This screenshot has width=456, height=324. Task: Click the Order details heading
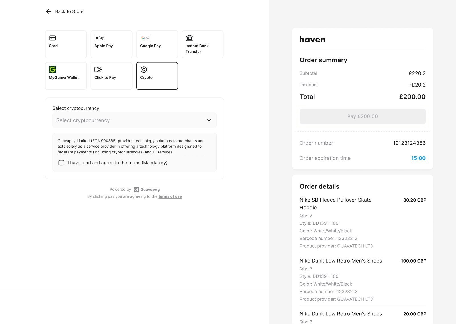click(319, 186)
